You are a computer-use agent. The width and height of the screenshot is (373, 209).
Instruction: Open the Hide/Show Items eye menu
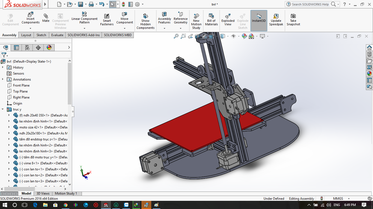pyautogui.click(x=233, y=36)
